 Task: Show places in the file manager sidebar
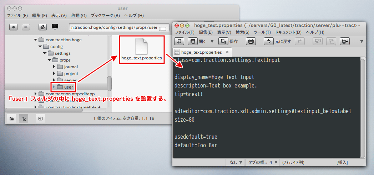pos(11,118)
